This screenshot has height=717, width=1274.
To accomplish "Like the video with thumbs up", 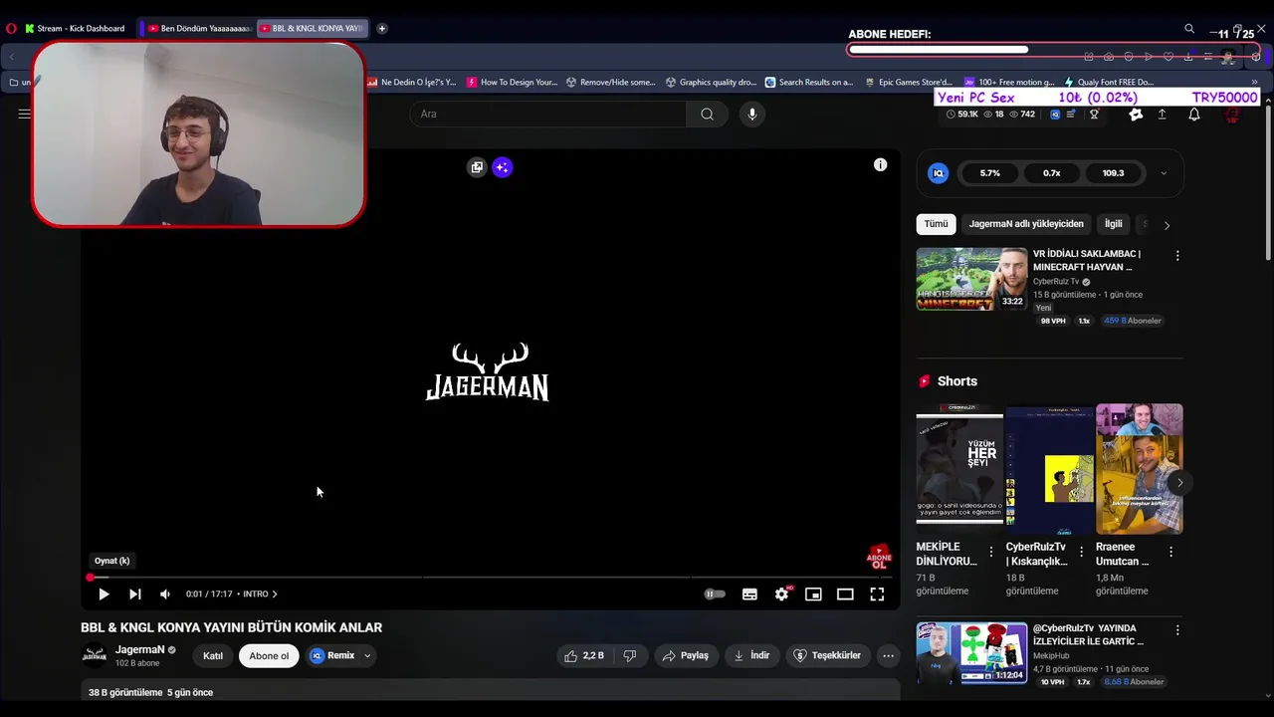I will point(584,655).
